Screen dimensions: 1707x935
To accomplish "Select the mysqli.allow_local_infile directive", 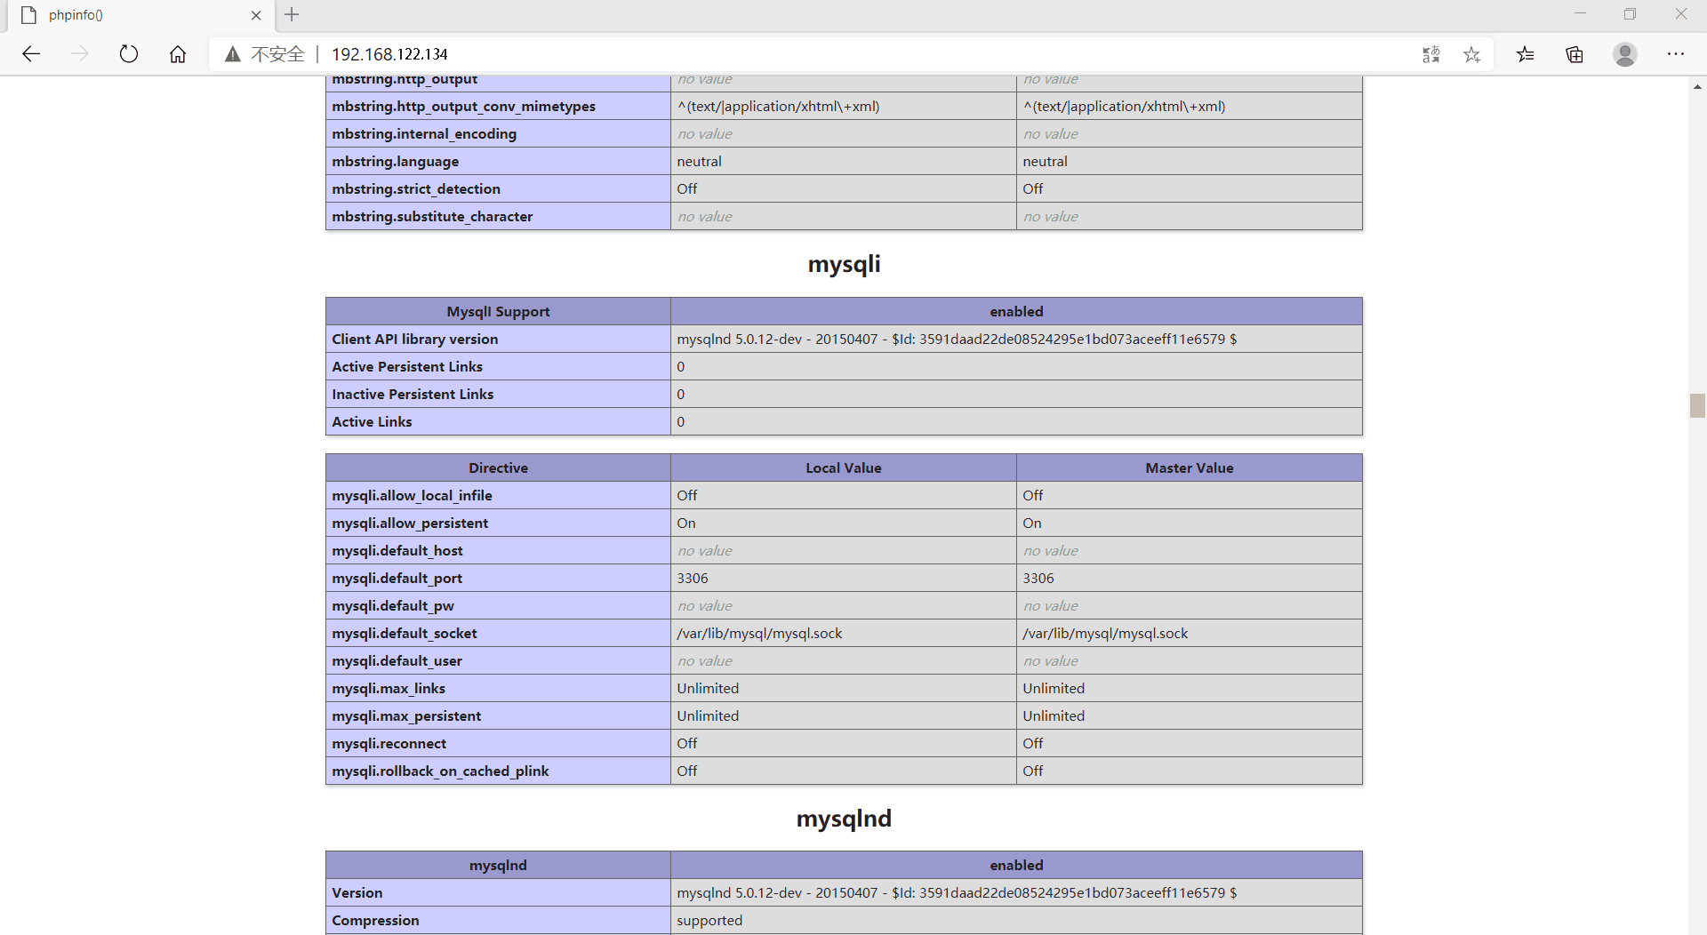I will [412, 495].
